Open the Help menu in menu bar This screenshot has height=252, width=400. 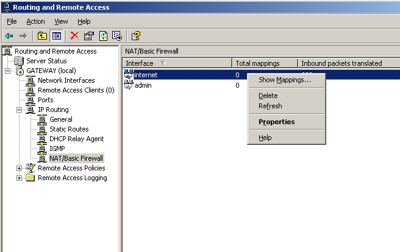click(x=84, y=22)
